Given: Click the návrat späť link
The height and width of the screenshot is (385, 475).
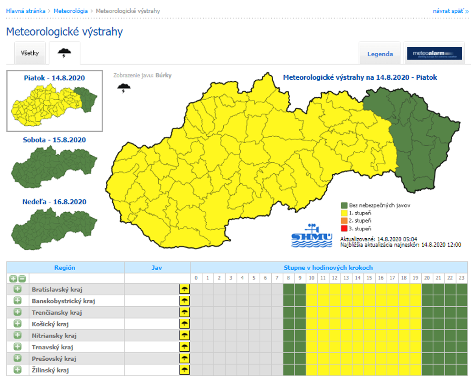Looking at the screenshot, I should 450,10.
